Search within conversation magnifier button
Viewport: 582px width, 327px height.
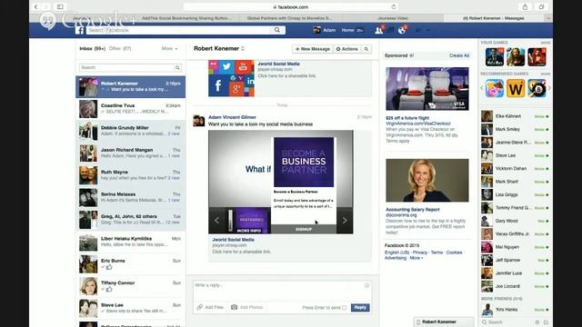tap(366, 49)
